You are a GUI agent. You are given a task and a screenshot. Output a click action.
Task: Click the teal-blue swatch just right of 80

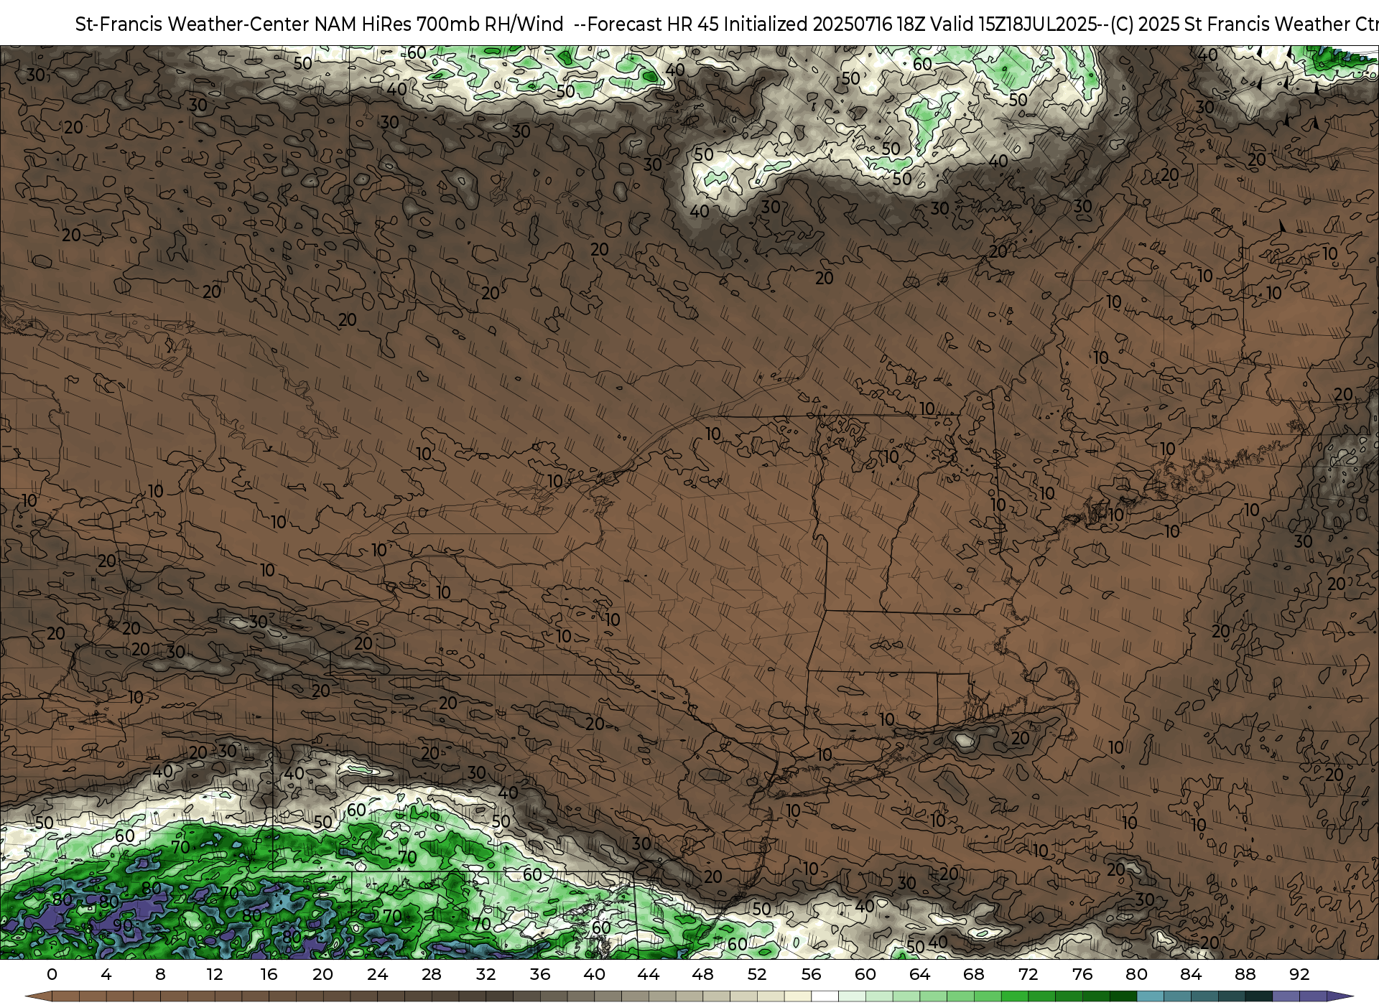point(1150,997)
